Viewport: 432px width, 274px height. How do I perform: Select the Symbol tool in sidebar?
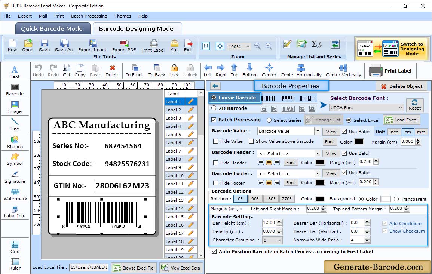(x=15, y=160)
